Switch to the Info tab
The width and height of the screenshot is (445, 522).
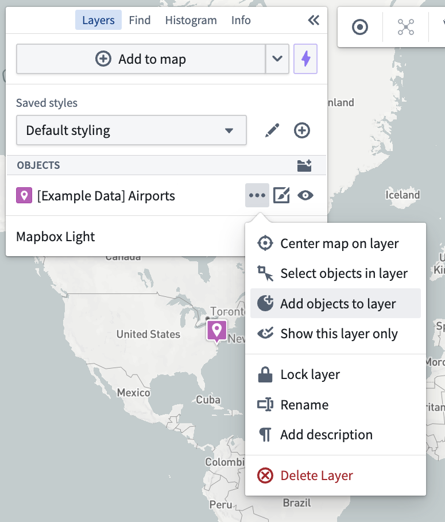tap(241, 20)
